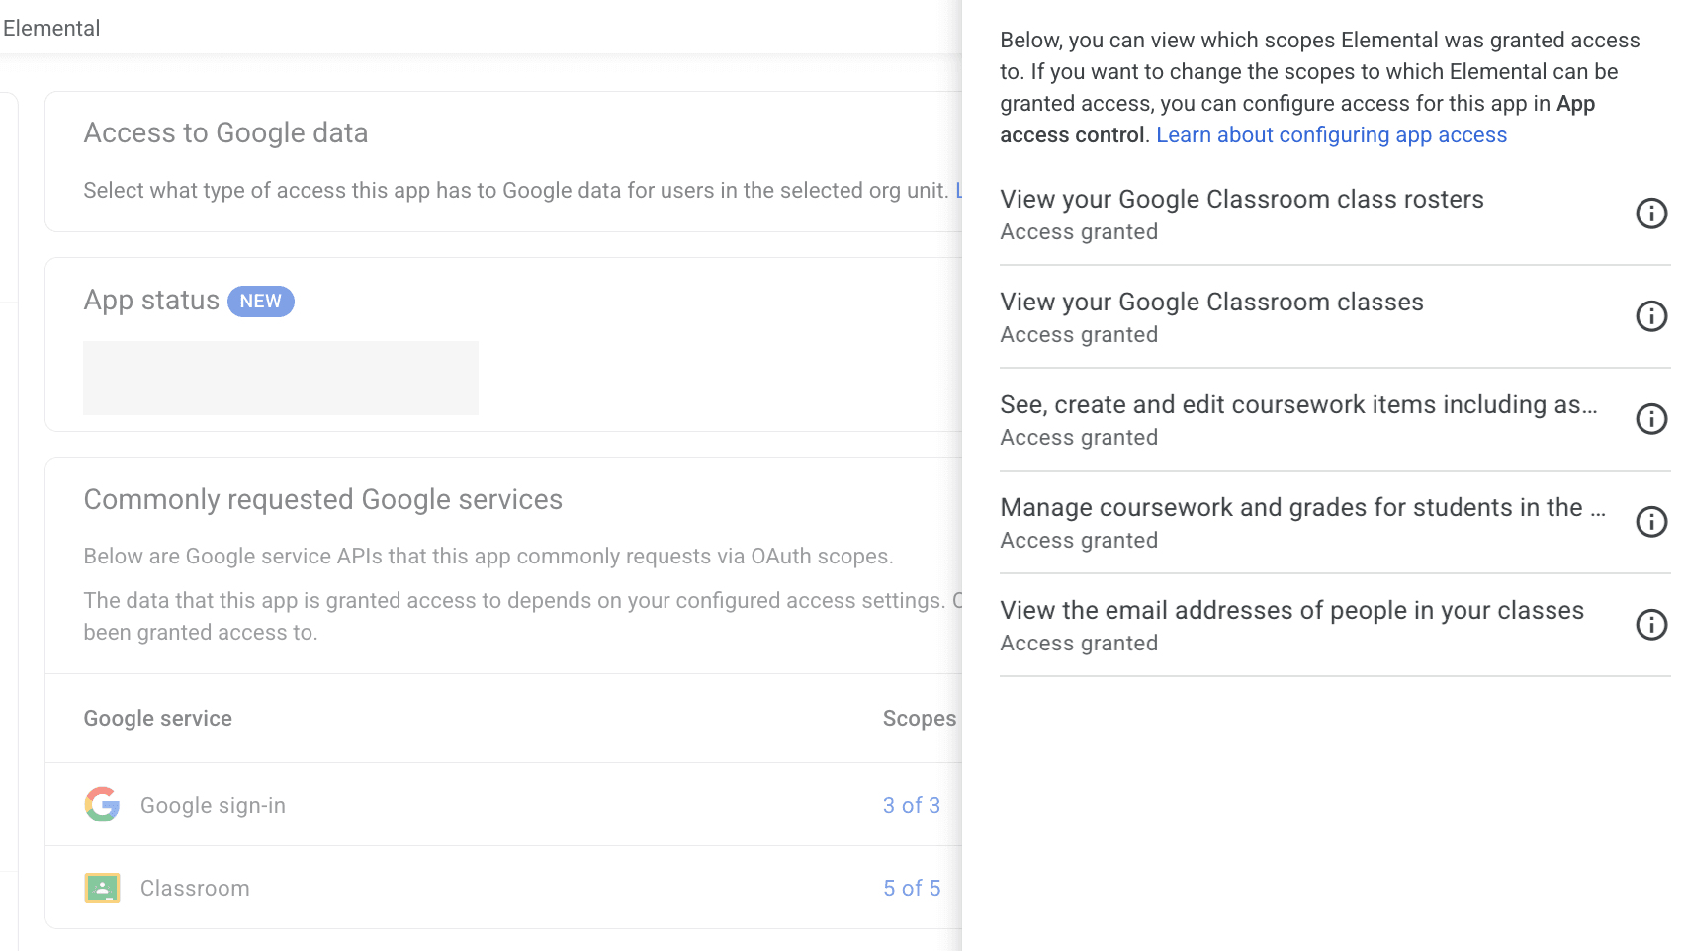Click the Google sign-in logo icon
The height and width of the screenshot is (951, 1685).
tap(102, 805)
